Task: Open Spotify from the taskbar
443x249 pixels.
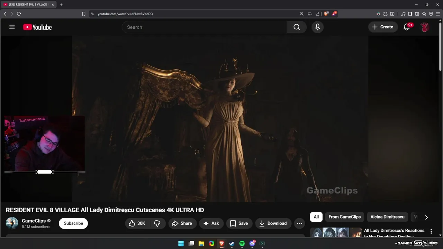Action: [x=242, y=243]
